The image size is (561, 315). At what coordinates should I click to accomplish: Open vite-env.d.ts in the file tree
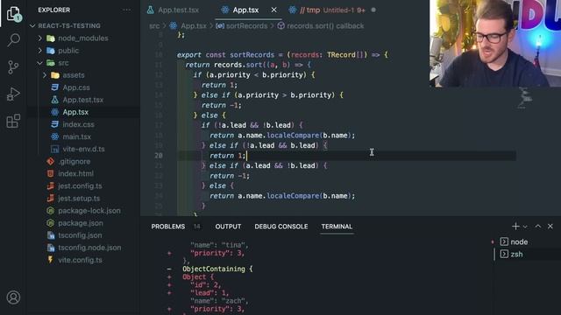pos(83,150)
